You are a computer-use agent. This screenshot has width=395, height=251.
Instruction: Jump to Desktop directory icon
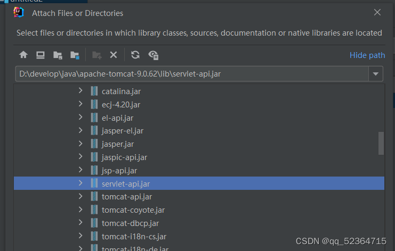coord(41,55)
